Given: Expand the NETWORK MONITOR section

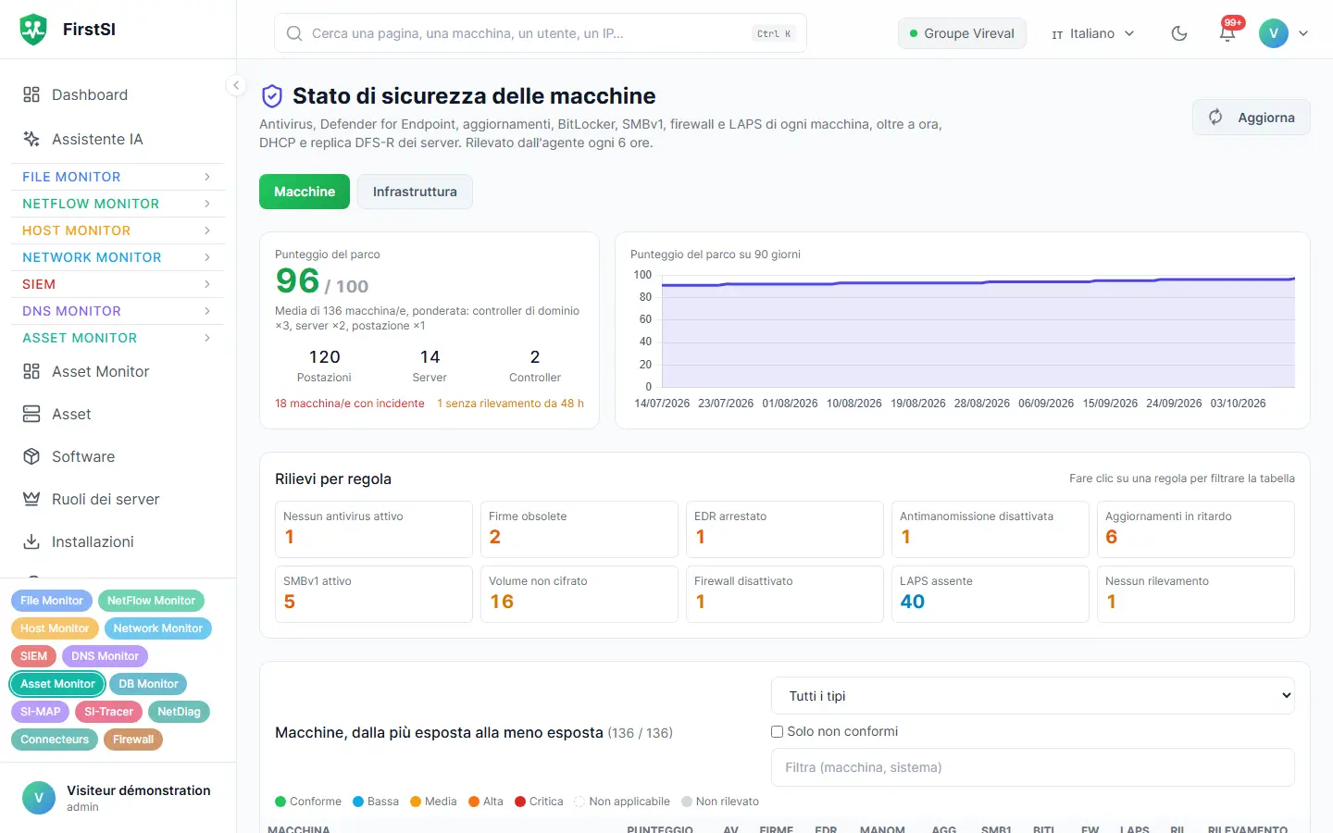Looking at the screenshot, I should click(x=118, y=257).
